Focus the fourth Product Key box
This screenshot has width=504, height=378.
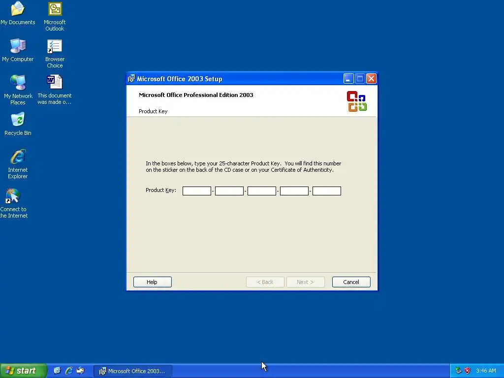coord(294,191)
